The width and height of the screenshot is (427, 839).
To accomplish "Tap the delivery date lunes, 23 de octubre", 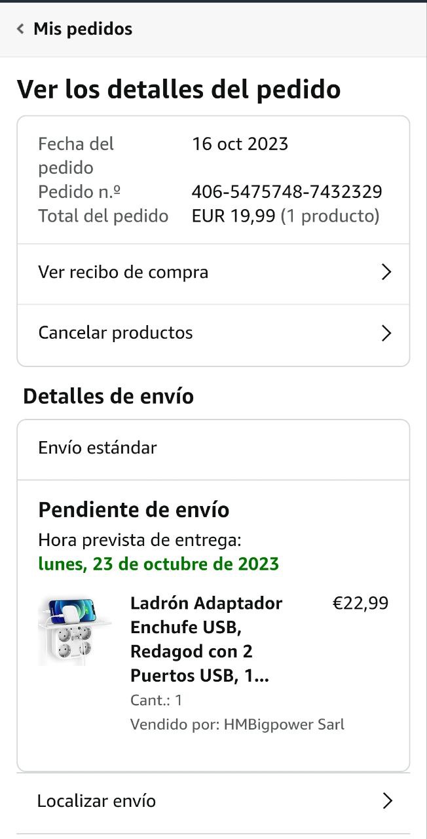I will point(158,564).
